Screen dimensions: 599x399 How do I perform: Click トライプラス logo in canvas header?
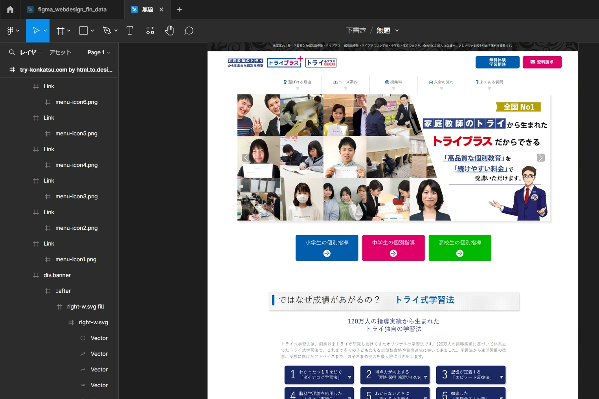pyautogui.click(x=285, y=62)
